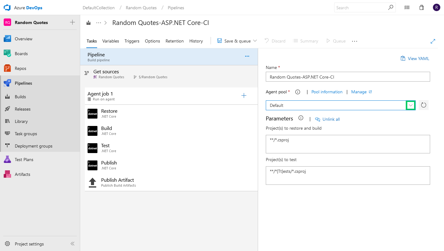Image resolution: width=444 pixels, height=251 pixels.
Task: Expand the Save & queue dropdown chevron
Action: [255, 41]
